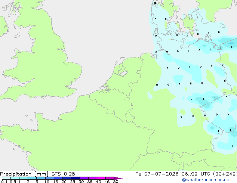
Task: Choose the 40–45 mm magenta swatch
Action: coord(101,178)
